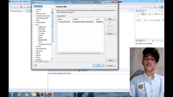The height and width of the screenshot is (97, 173).
Task: Toggle Scheduled presentation in Task List
Action: [x=146, y=14]
